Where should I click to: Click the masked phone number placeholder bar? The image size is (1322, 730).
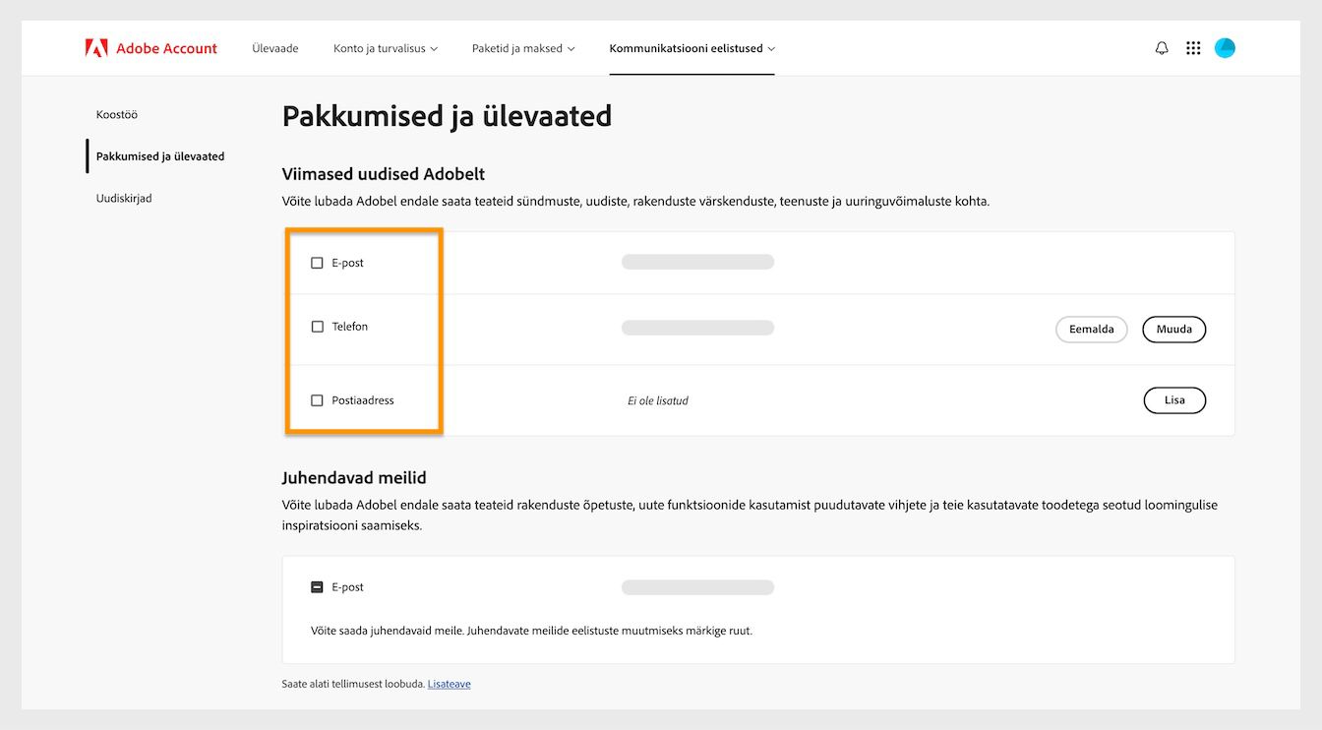click(697, 327)
